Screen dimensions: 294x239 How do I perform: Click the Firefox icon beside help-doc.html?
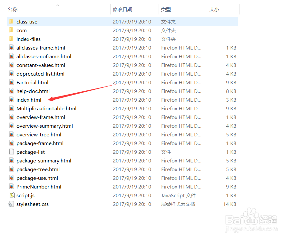pyautogui.click(x=11, y=91)
